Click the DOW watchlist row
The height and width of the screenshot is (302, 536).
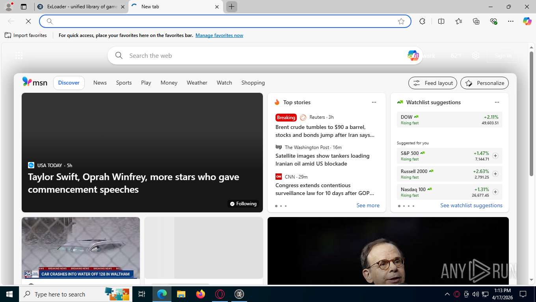click(x=449, y=120)
